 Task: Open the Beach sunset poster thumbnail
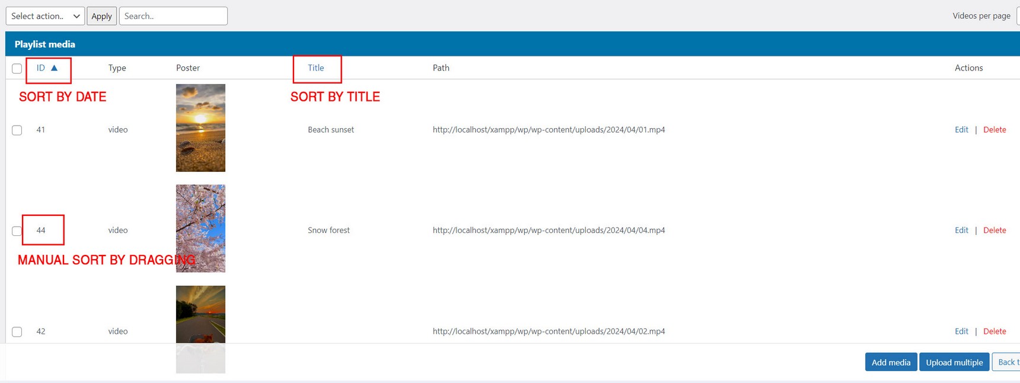point(200,128)
